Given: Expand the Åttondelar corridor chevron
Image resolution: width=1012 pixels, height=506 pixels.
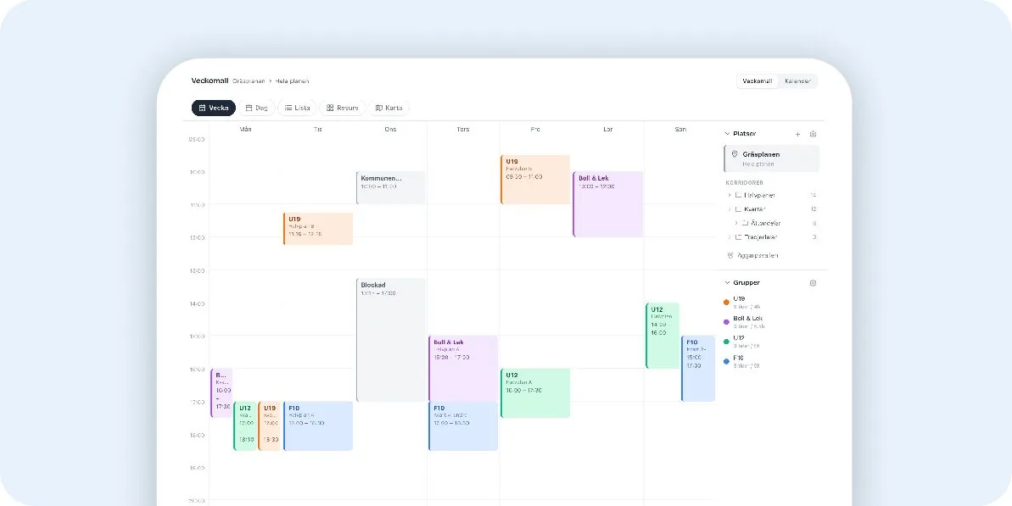Looking at the screenshot, I should tap(735, 223).
